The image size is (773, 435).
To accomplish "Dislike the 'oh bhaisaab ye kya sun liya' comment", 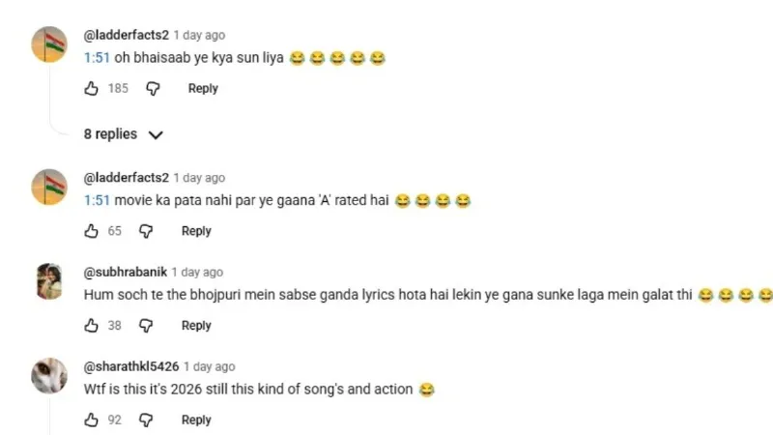I will 153,88.
